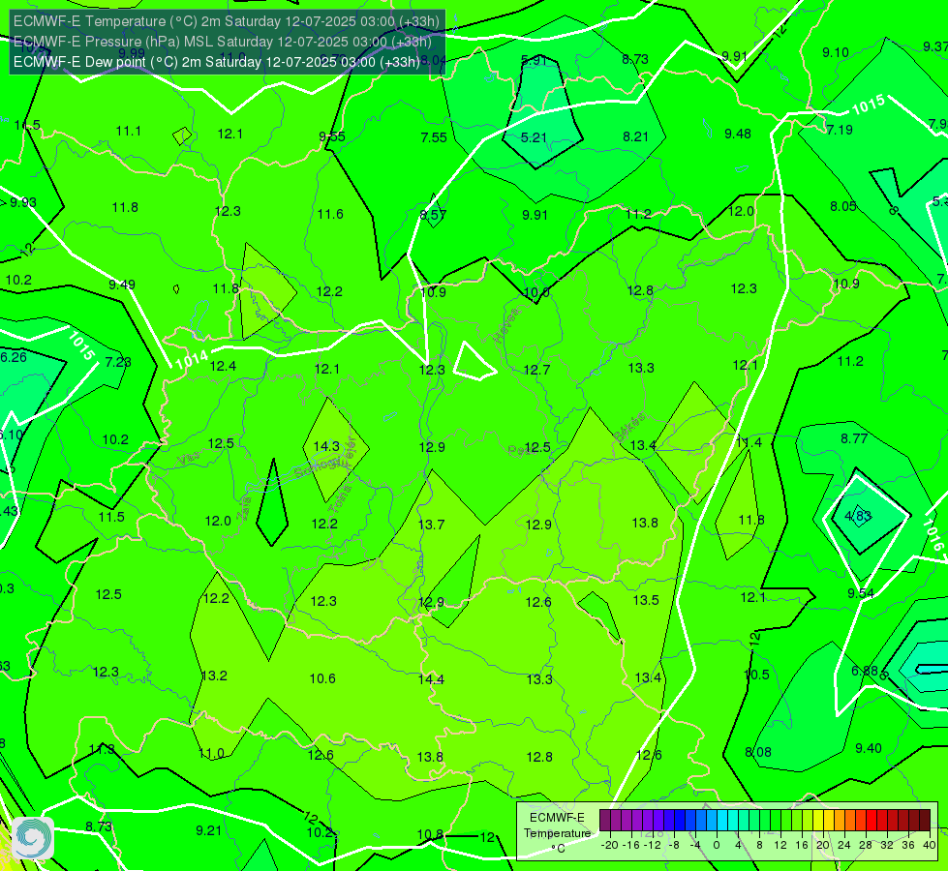948x871 pixels.
Task: Click the yellow legend swatch at 20
Action: pyautogui.click(x=818, y=821)
